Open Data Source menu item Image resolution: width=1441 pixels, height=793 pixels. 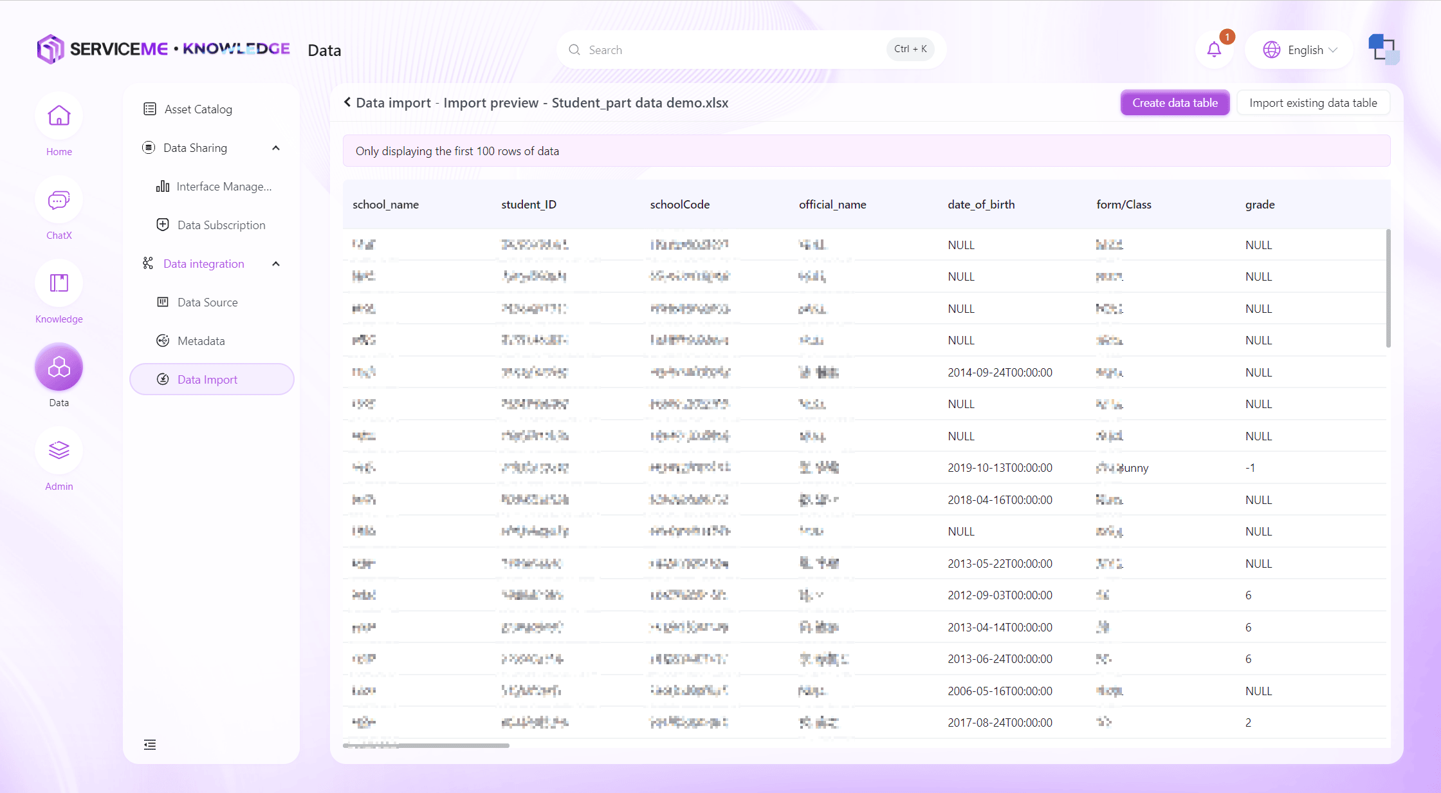(x=207, y=303)
